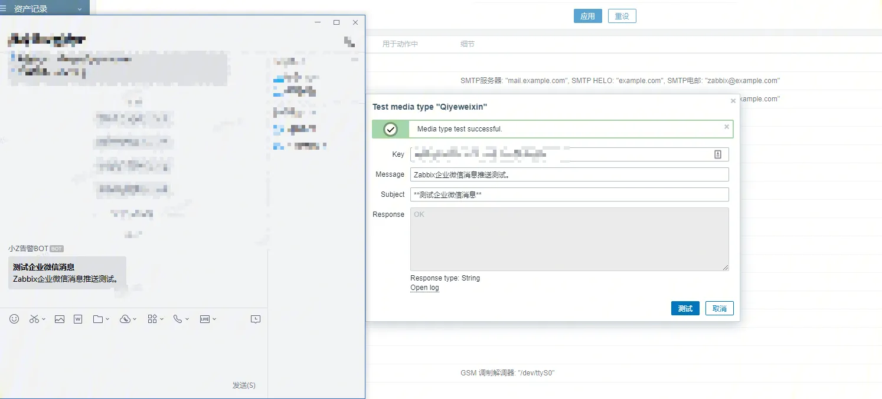Click the LIVE broadcast icon

point(205,319)
